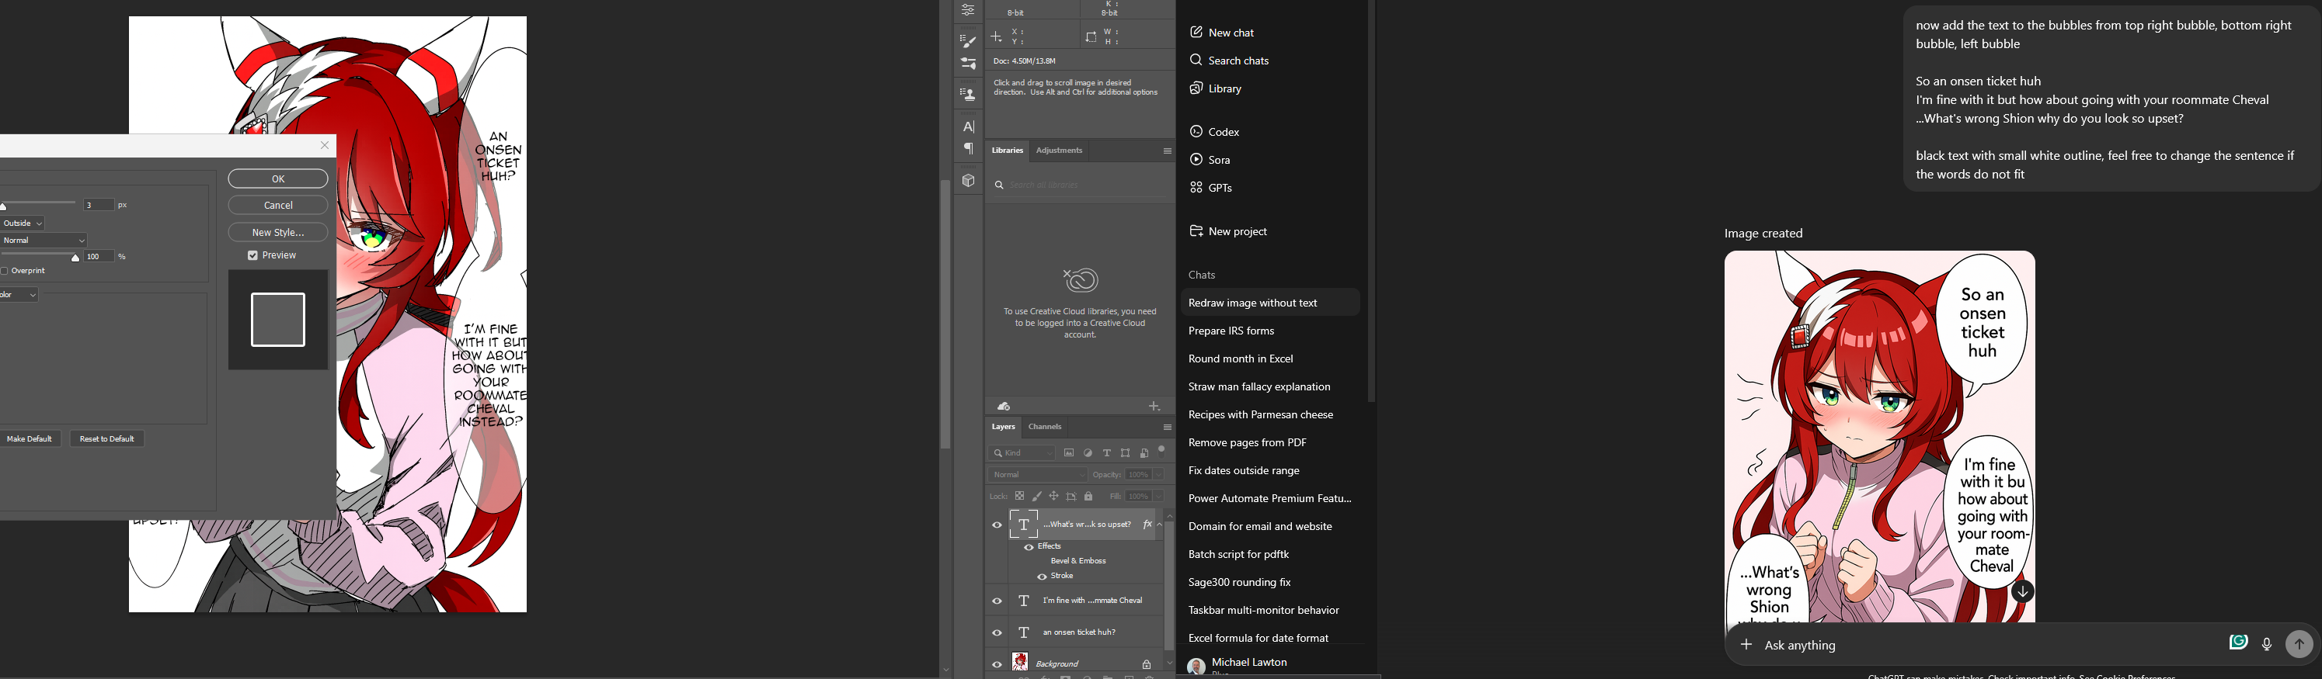Click the smart object filter icon
The width and height of the screenshot is (2322, 679).
coord(1144,453)
